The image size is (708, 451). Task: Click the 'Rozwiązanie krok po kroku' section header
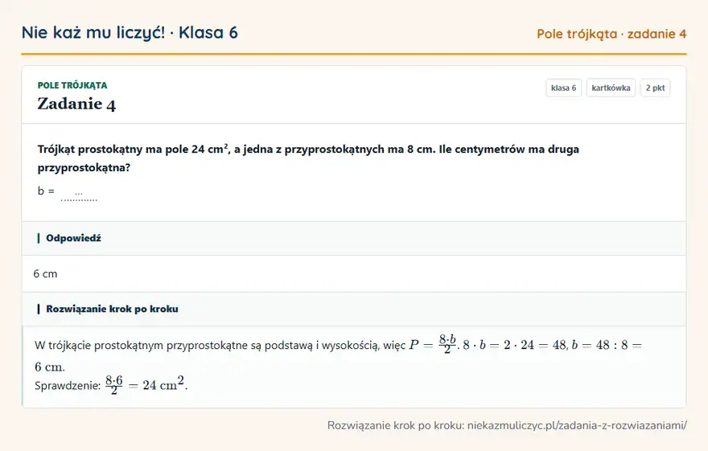pos(354,309)
